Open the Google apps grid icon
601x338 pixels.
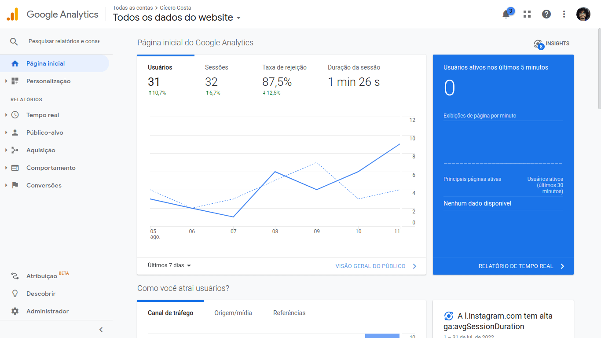point(527,14)
